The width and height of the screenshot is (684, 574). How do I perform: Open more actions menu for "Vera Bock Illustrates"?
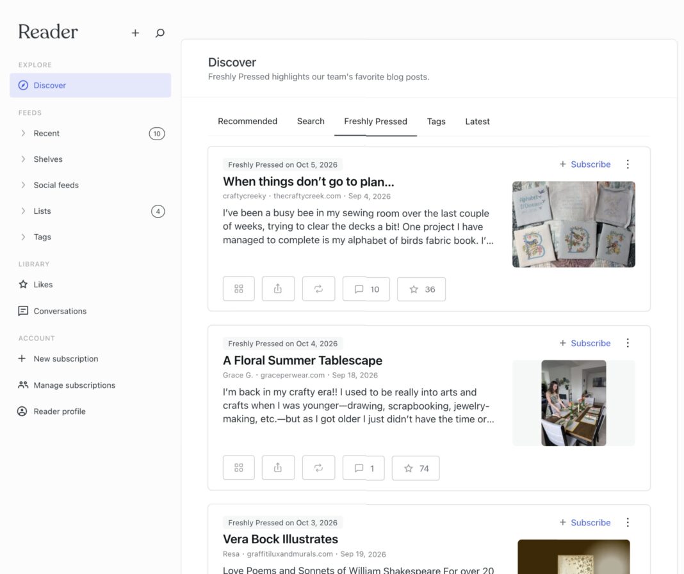628,522
